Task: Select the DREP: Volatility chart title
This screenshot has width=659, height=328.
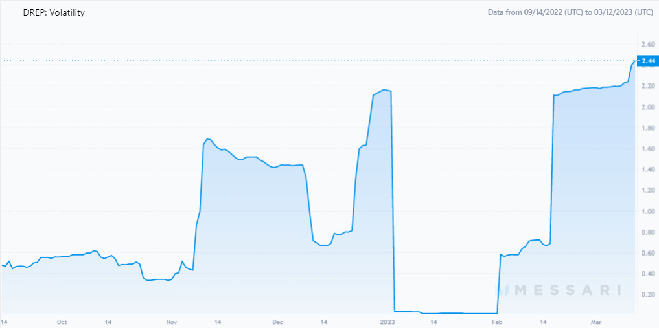Action: coord(54,12)
